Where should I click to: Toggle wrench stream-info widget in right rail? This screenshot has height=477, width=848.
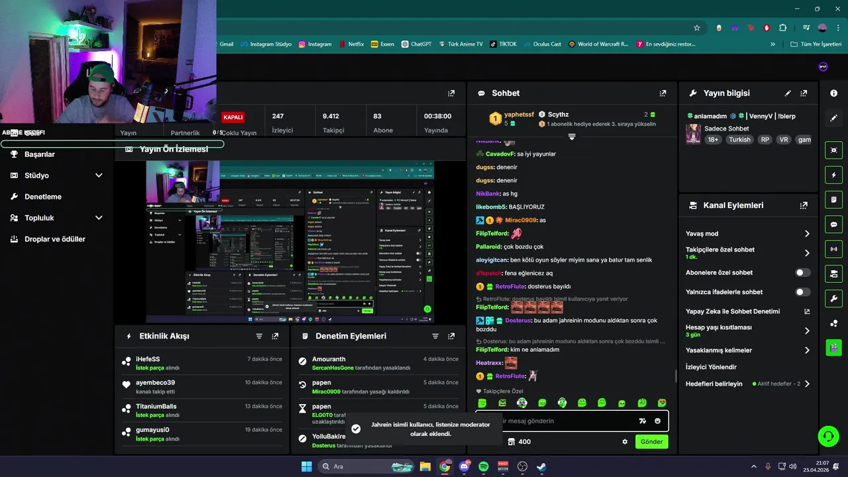coord(833,298)
